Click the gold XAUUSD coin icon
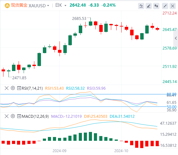The width and height of the screenshot is (178, 155). tap(7, 6)
